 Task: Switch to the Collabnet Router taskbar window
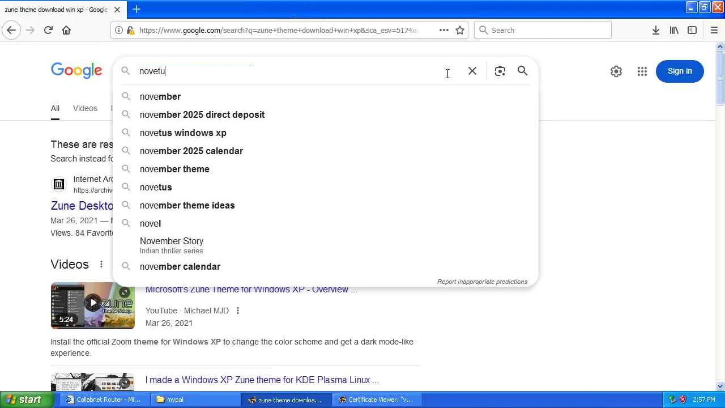tap(104, 399)
